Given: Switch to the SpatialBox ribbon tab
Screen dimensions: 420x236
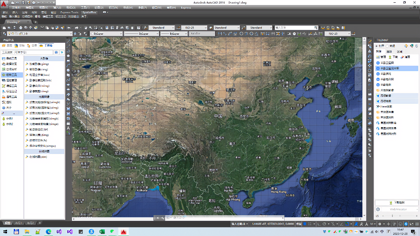Looking at the screenshot, I should tap(89, 12).
